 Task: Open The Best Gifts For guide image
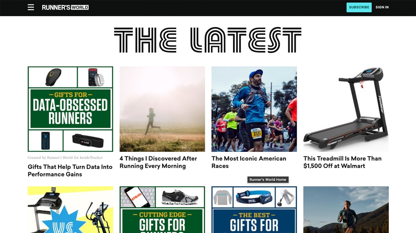pos(254,210)
